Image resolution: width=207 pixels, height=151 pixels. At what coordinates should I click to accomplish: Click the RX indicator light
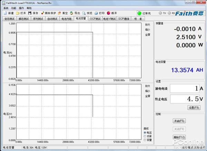point(169,13)
